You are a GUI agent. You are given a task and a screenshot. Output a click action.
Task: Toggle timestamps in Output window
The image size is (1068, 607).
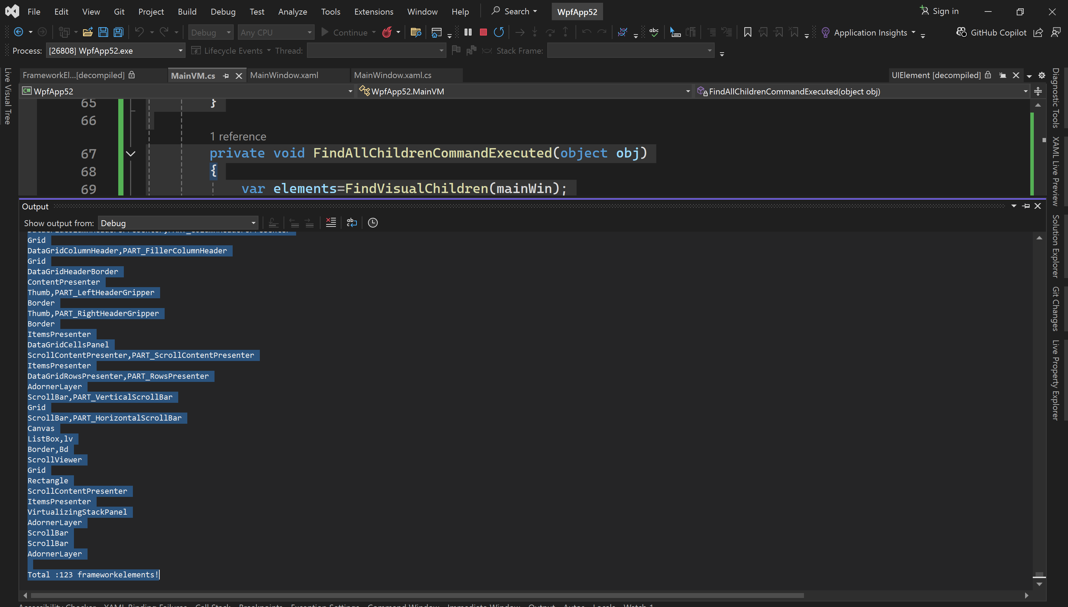pos(373,223)
